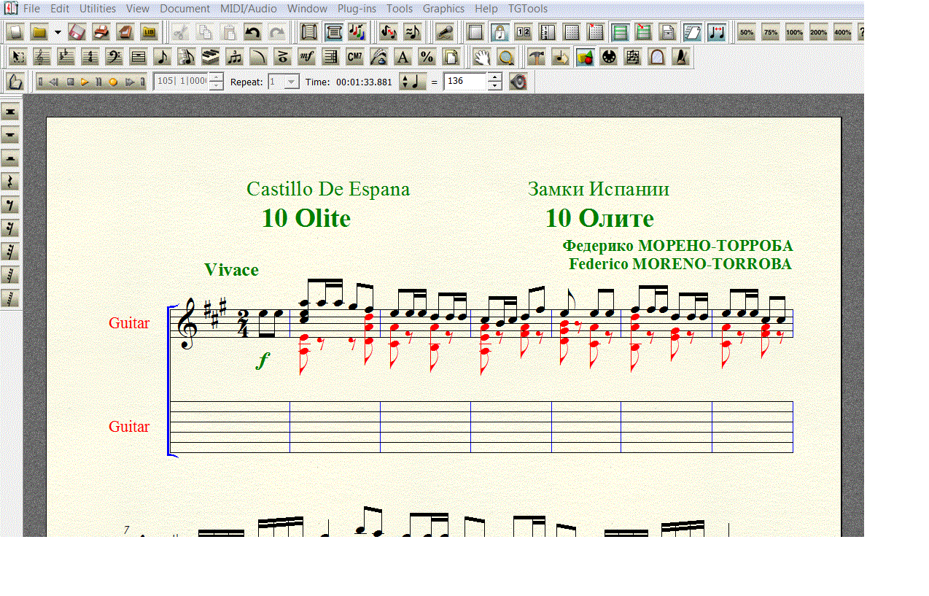Select the hammer Special Tools icon
This screenshot has width=929, height=596.
[537, 57]
